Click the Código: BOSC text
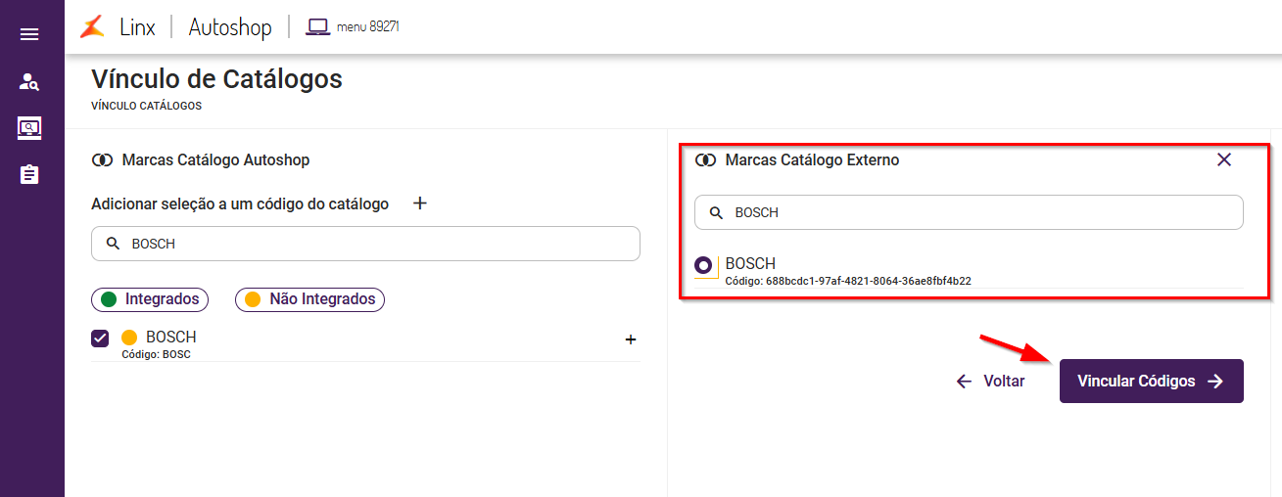1282x497 pixels. click(x=157, y=354)
